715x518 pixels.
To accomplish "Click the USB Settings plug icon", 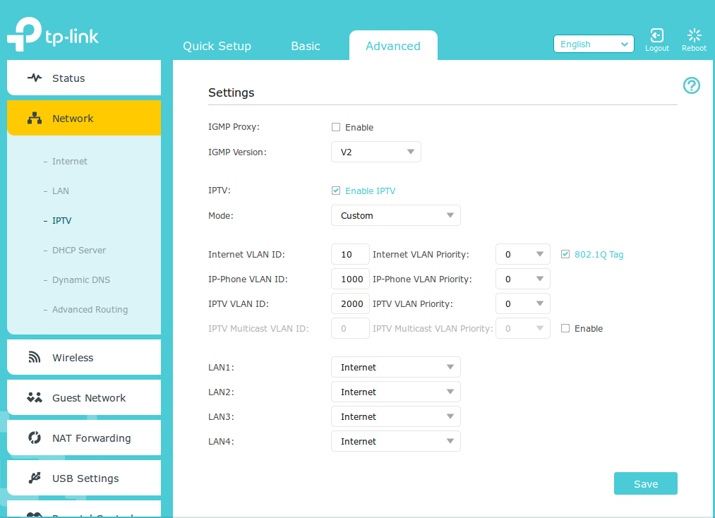I will [34, 478].
